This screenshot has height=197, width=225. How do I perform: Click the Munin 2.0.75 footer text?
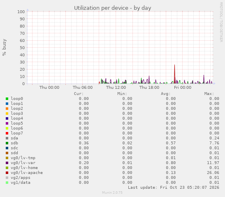coord(112,192)
